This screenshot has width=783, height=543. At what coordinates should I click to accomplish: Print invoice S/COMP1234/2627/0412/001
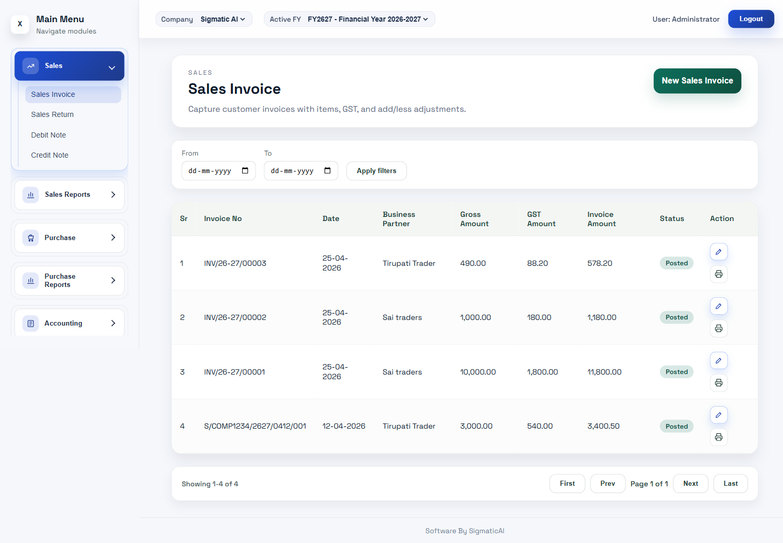[x=719, y=437]
